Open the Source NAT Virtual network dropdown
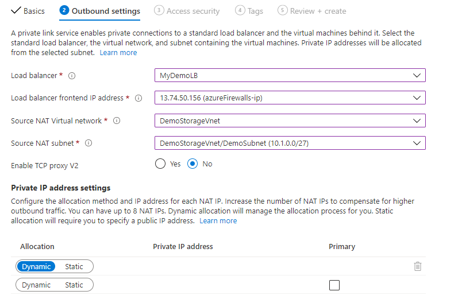462x299 pixels. 290,121
